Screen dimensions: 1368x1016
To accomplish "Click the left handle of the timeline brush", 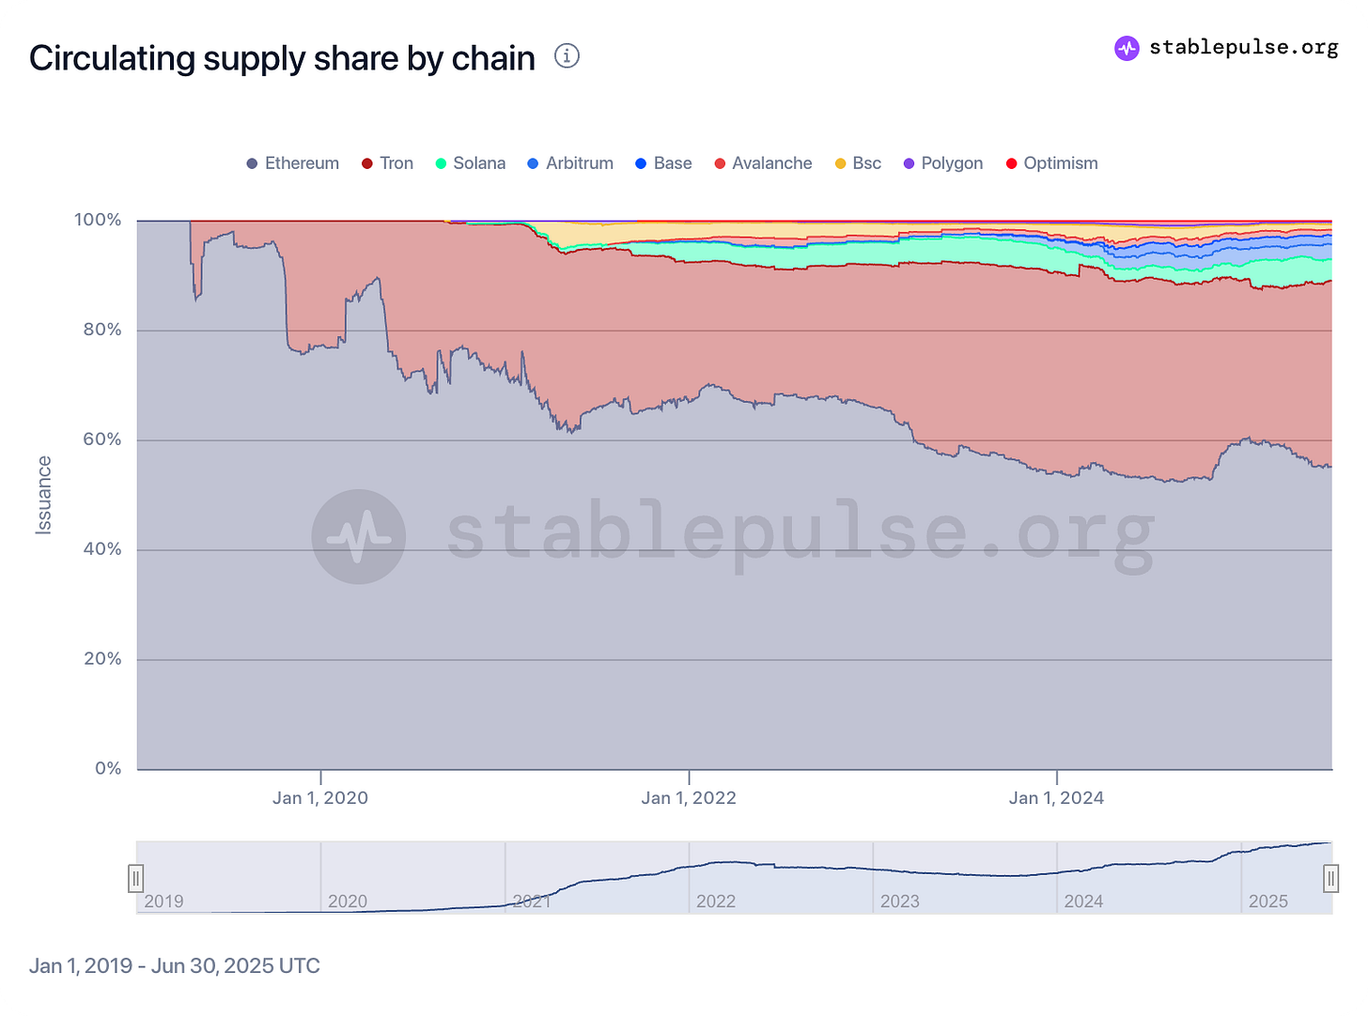I will 136,878.
